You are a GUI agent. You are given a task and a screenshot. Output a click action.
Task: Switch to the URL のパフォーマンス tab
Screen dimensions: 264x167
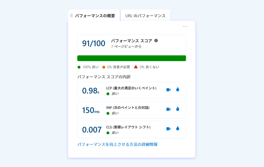click(x=145, y=16)
